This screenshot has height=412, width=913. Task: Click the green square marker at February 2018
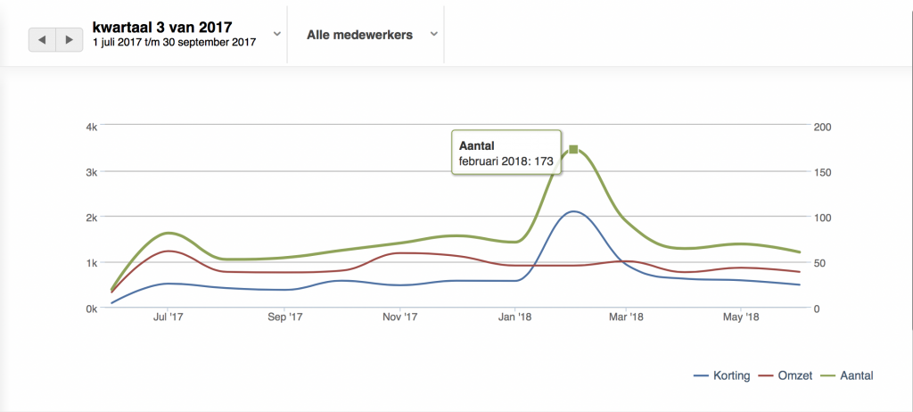(573, 149)
